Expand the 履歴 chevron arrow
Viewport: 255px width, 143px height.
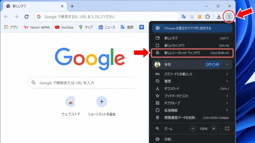click(227, 81)
